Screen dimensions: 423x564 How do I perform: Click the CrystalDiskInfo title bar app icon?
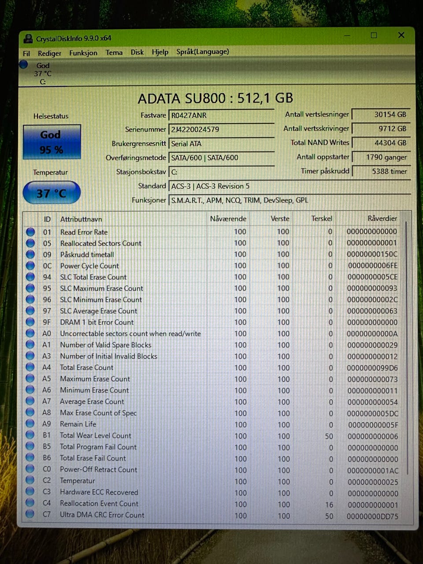point(28,39)
